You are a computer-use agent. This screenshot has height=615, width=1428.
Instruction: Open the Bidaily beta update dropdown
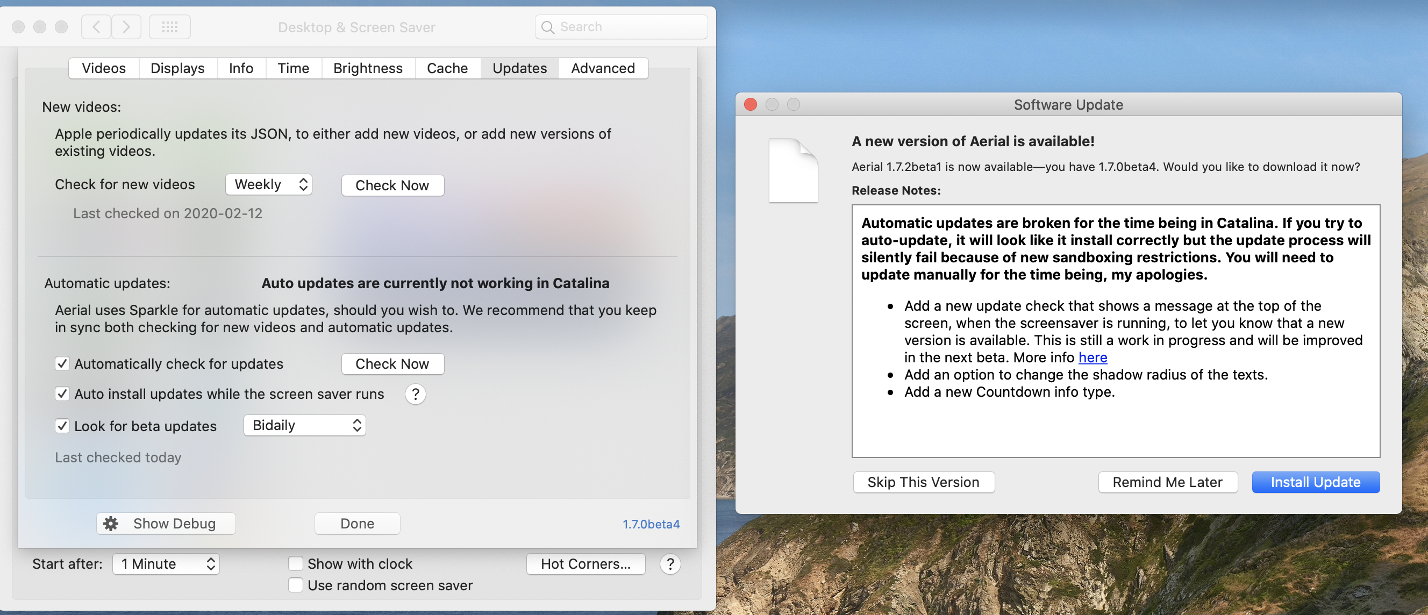pos(304,425)
